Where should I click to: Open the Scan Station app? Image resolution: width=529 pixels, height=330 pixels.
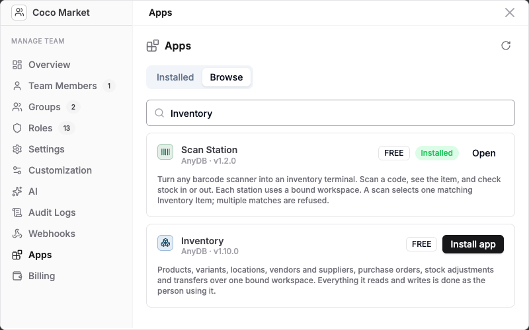click(484, 153)
